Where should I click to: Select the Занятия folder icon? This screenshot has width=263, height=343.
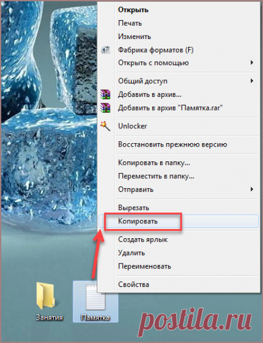tap(45, 296)
